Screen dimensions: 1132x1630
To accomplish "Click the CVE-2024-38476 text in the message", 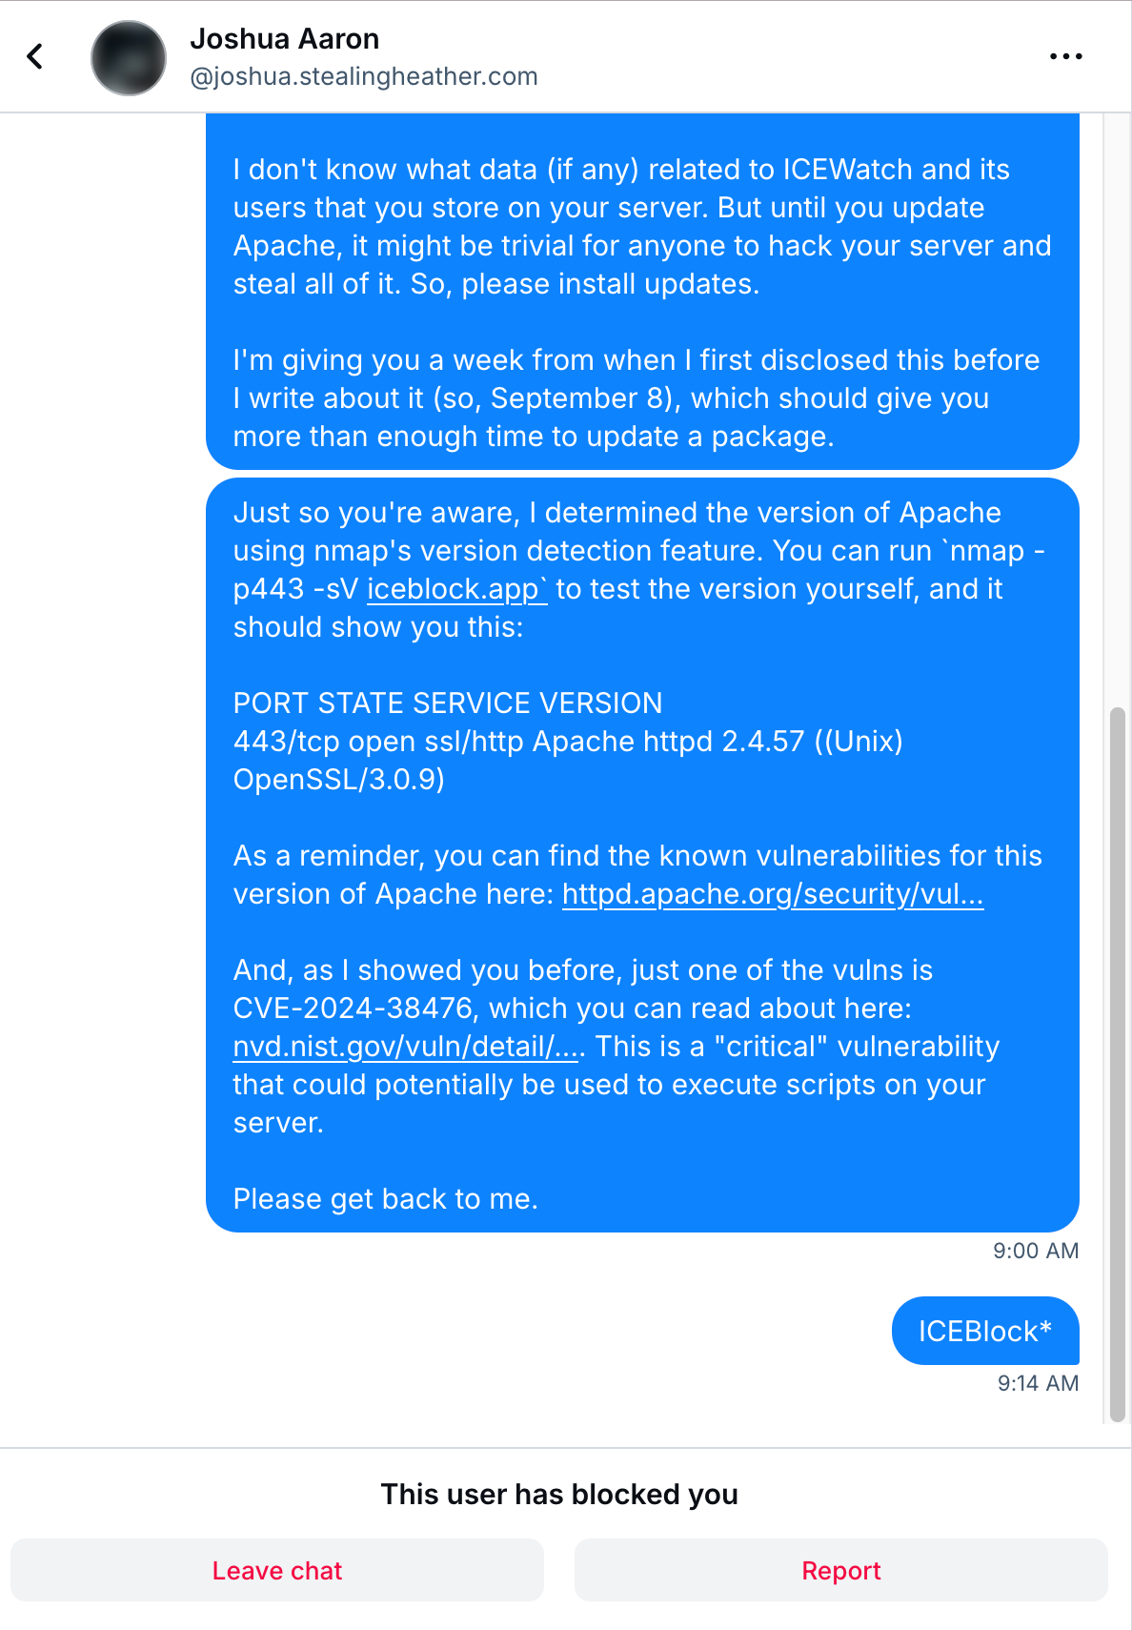I will (x=354, y=1009).
